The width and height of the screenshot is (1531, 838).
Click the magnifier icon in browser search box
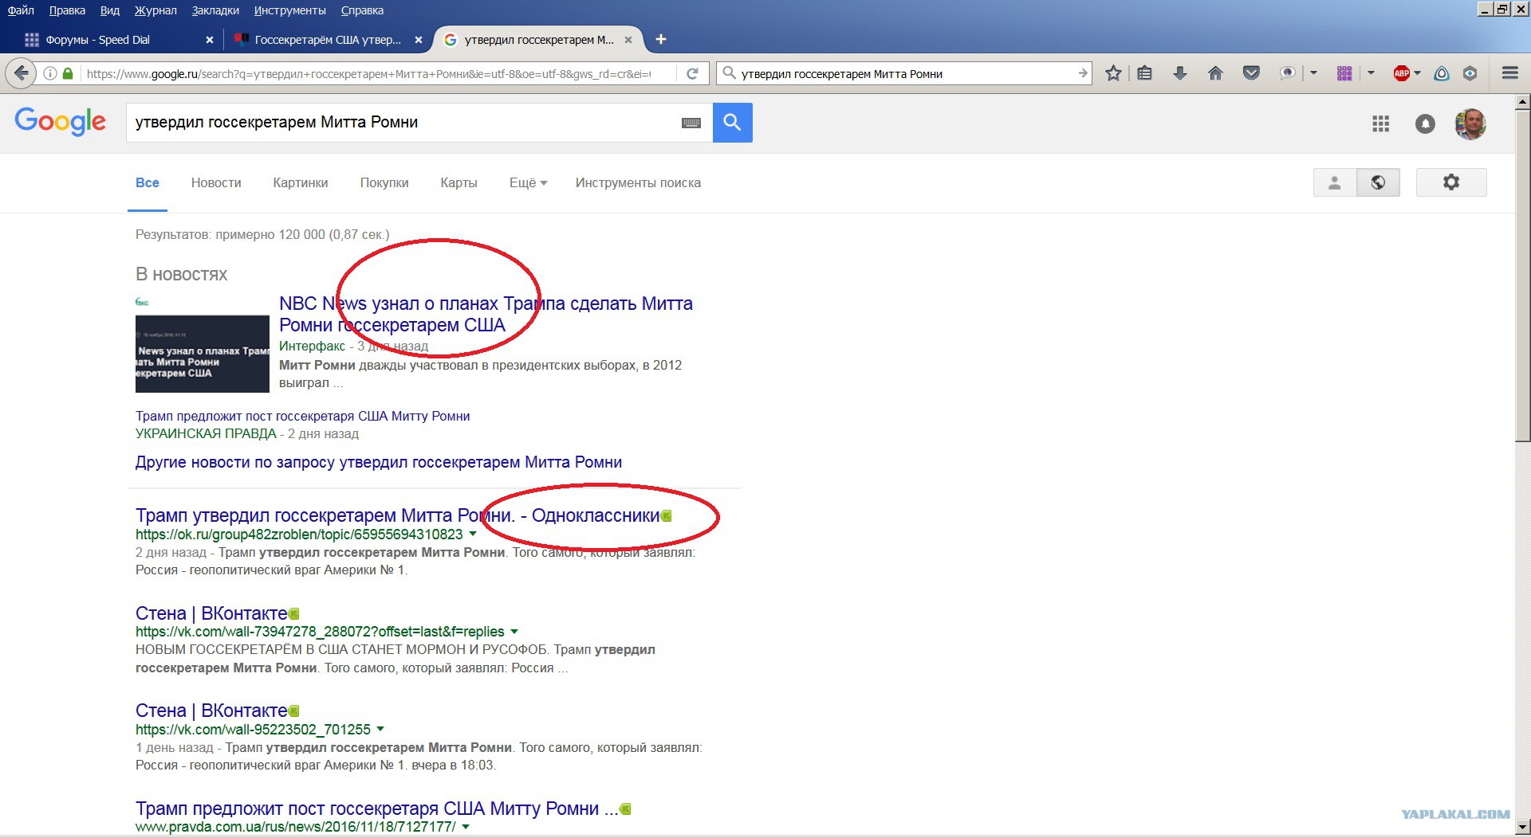[729, 73]
